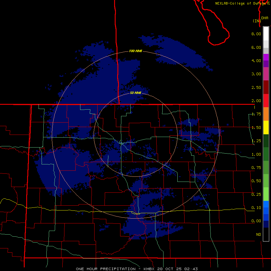Click the 02:43 timestamp
The width and height of the screenshot is (271, 271).
click(x=191, y=269)
